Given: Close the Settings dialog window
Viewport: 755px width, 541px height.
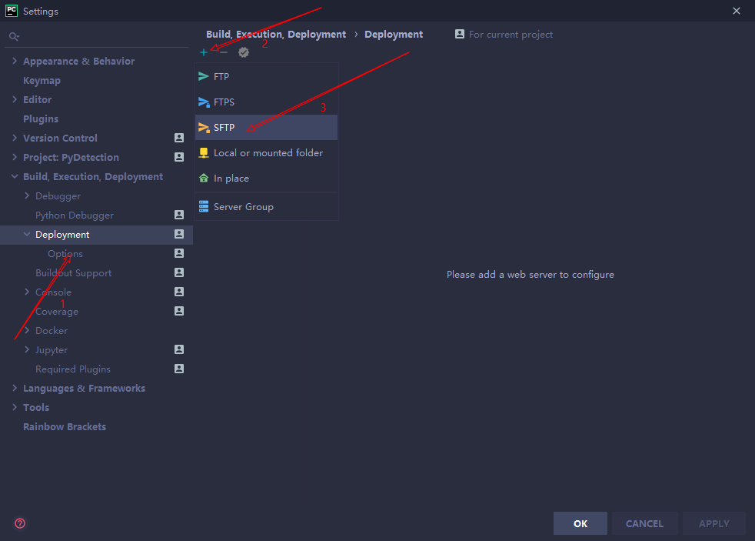Looking at the screenshot, I should click(x=737, y=11).
